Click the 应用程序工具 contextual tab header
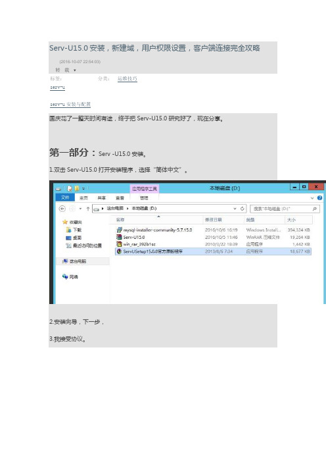 (x=144, y=189)
